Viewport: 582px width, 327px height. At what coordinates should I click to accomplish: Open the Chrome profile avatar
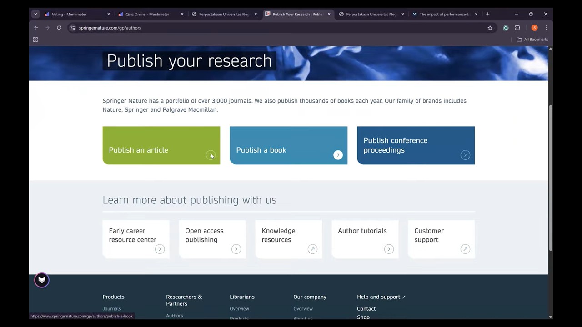534,28
